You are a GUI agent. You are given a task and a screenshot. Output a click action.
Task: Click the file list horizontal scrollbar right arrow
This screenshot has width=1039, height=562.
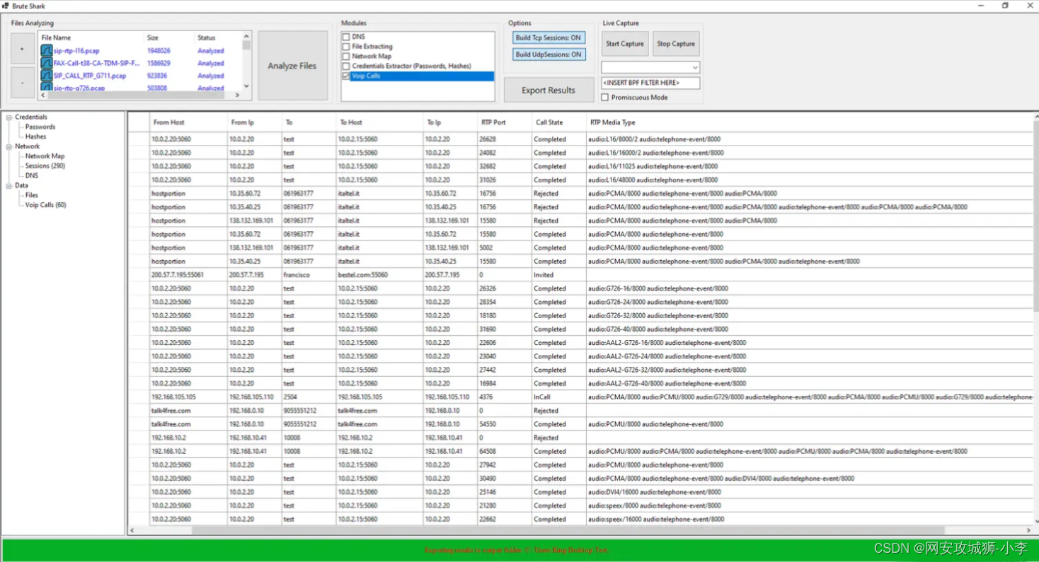point(238,95)
